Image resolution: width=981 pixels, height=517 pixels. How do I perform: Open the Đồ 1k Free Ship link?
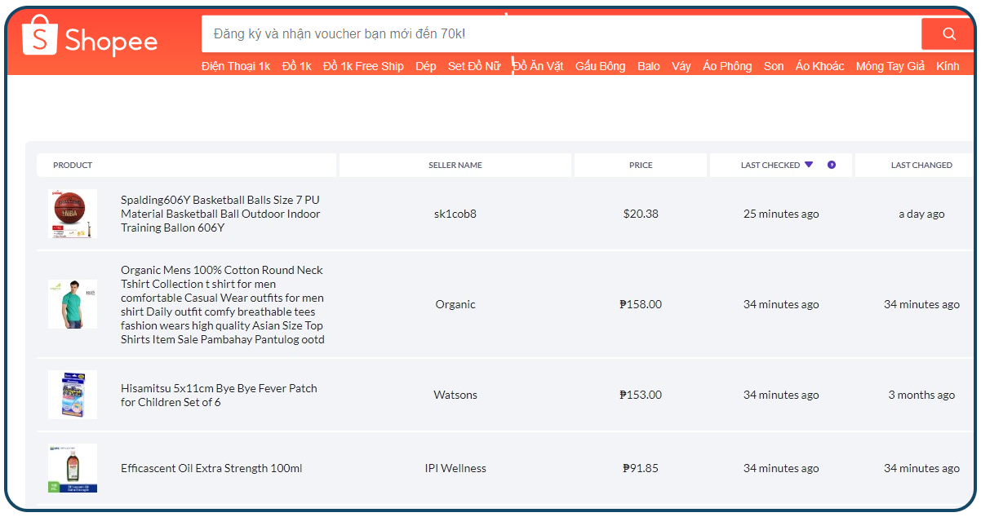pyautogui.click(x=363, y=66)
